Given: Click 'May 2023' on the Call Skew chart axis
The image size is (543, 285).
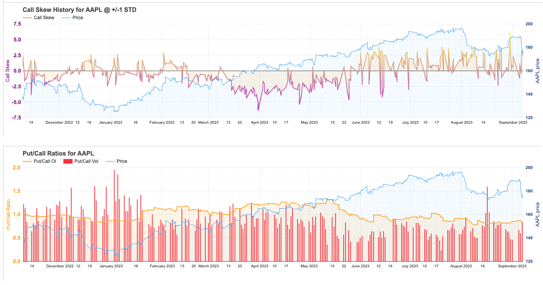Looking at the screenshot, I should click(309, 123).
